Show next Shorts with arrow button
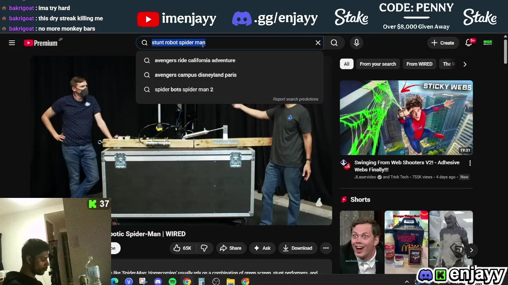Viewport: 508px width, 285px height. pos(471,250)
